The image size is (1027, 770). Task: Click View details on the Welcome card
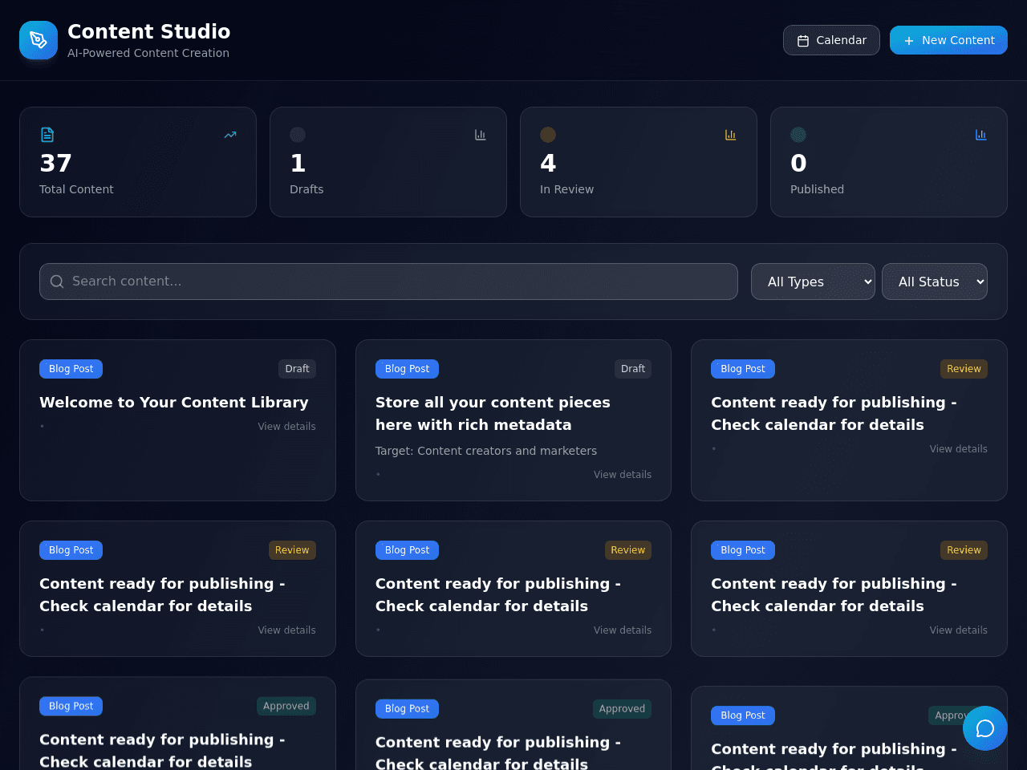tap(286, 427)
